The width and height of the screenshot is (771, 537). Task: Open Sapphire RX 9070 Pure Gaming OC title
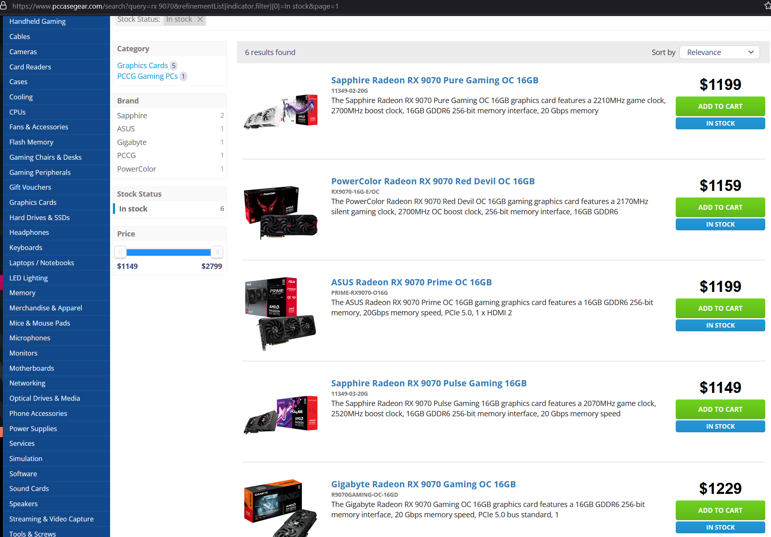(x=435, y=80)
